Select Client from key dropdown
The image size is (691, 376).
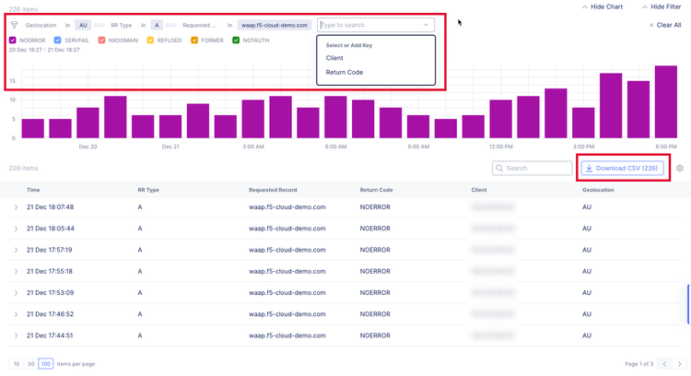click(334, 58)
